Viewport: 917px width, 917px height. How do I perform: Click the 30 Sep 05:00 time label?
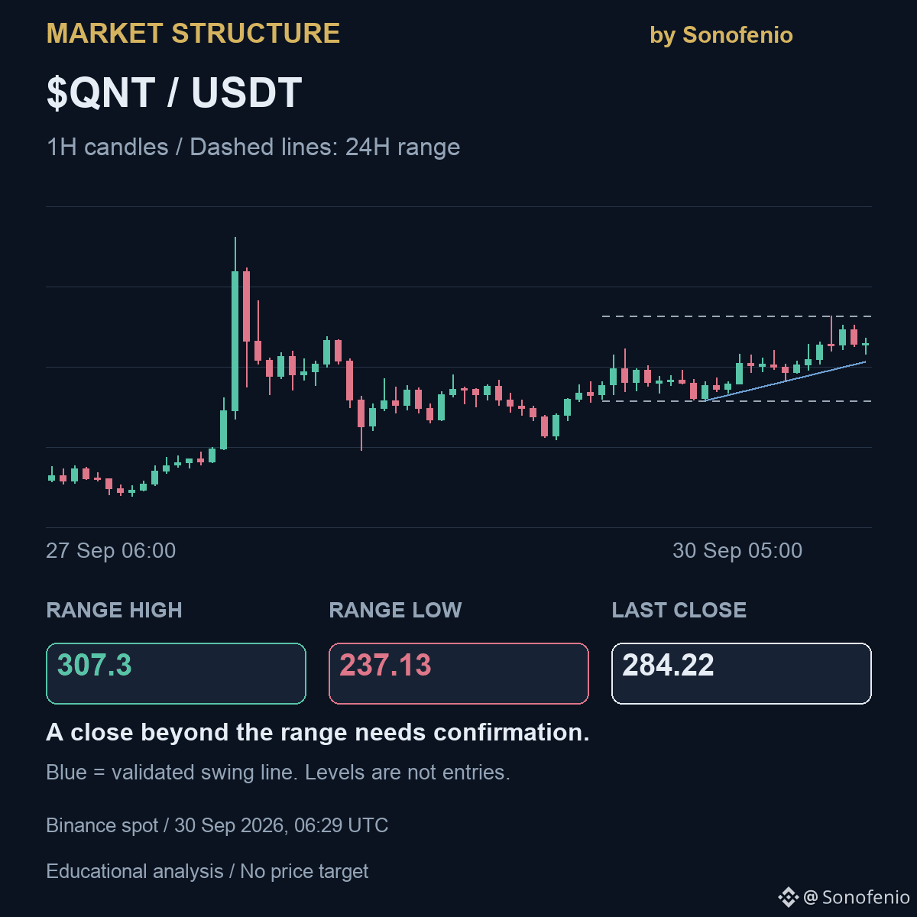[x=737, y=550]
